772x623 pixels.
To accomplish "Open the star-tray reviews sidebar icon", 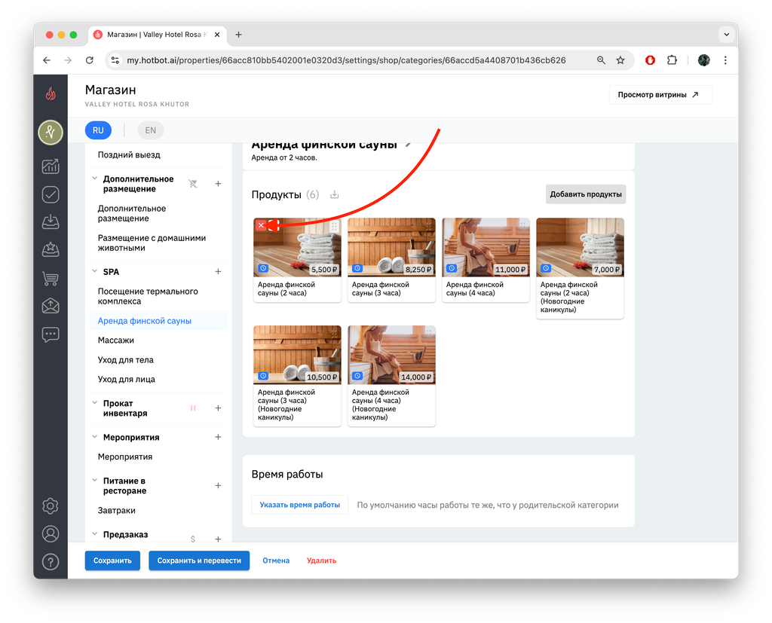I will pos(51,250).
